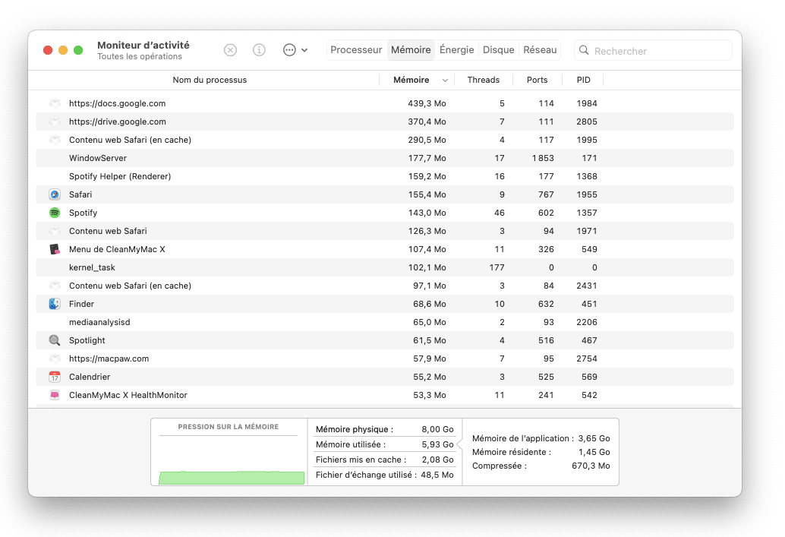This screenshot has width=785, height=537.
Task: Select the Menu de CleanMyMac X name
Action: (x=117, y=249)
